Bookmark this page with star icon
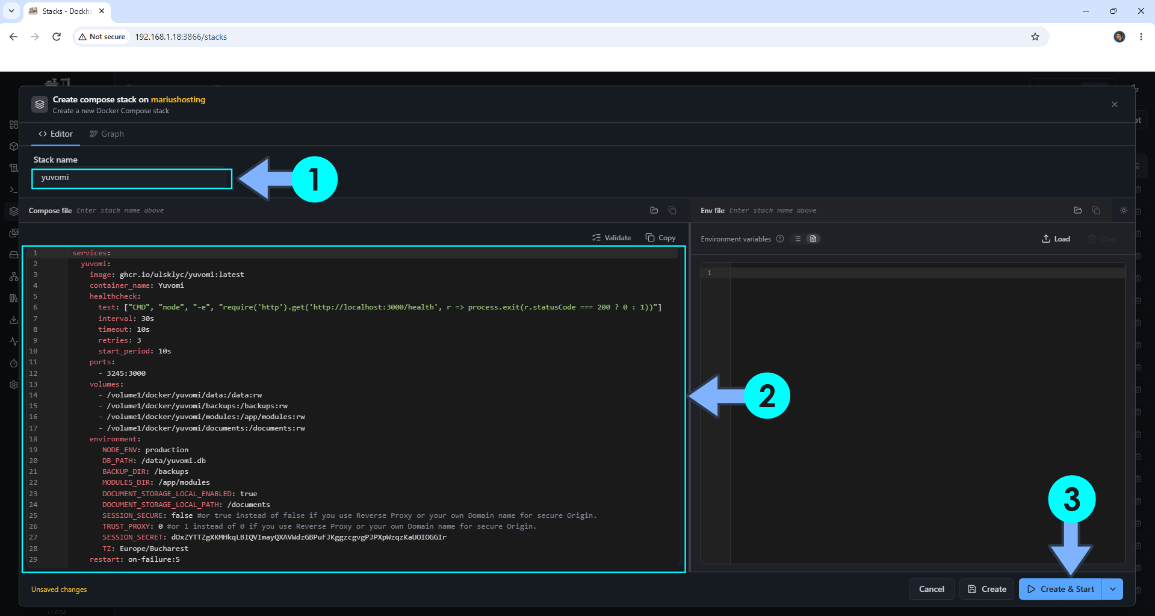 1035,37
